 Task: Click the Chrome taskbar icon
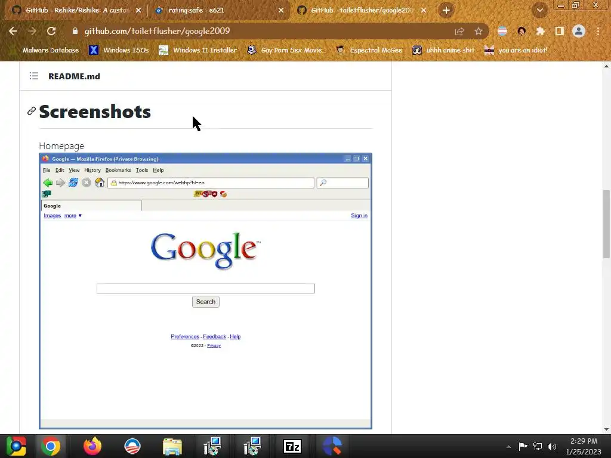point(51,446)
